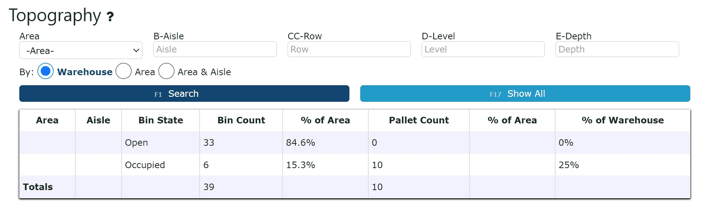The width and height of the screenshot is (705, 209).
Task: Click the % of Warehouse column header
Action: (x=623, y=120)
